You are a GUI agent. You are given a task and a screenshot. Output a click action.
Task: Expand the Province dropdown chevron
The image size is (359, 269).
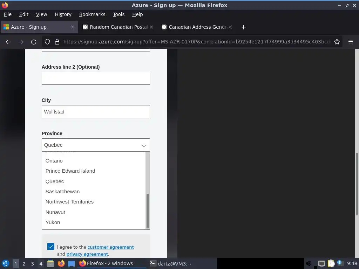tap(144, 145)
